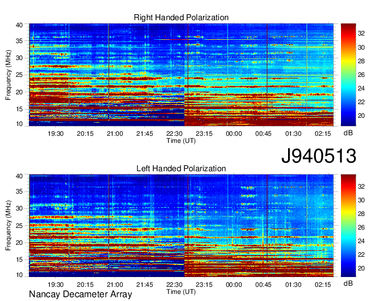Click the top spectrogram color bar

(348, 75)
